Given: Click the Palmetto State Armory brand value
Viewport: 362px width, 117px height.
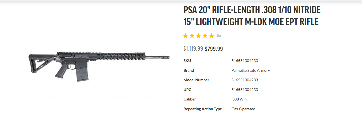Looking at the screenshot, I should (251, 70).
